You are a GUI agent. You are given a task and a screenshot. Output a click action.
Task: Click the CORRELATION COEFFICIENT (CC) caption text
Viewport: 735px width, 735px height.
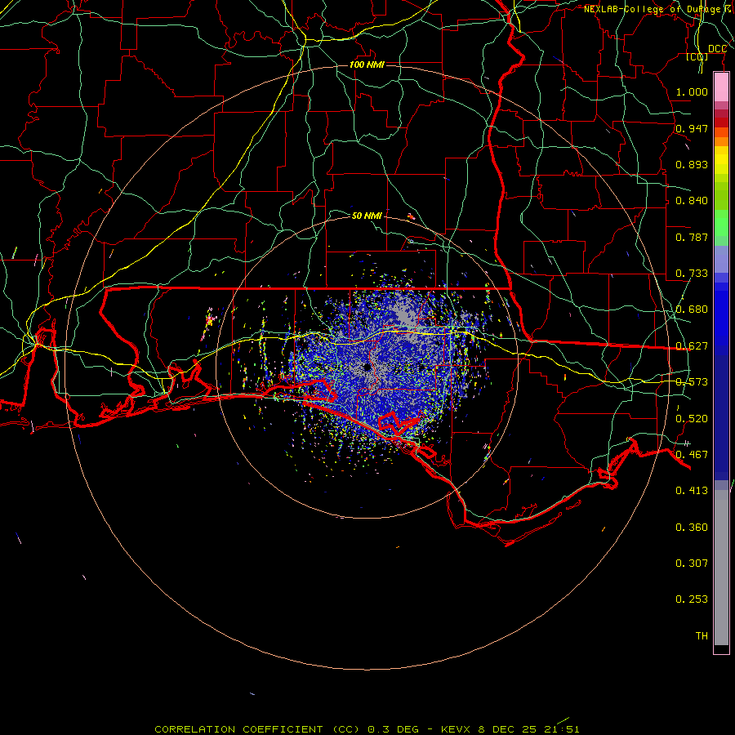257,729
